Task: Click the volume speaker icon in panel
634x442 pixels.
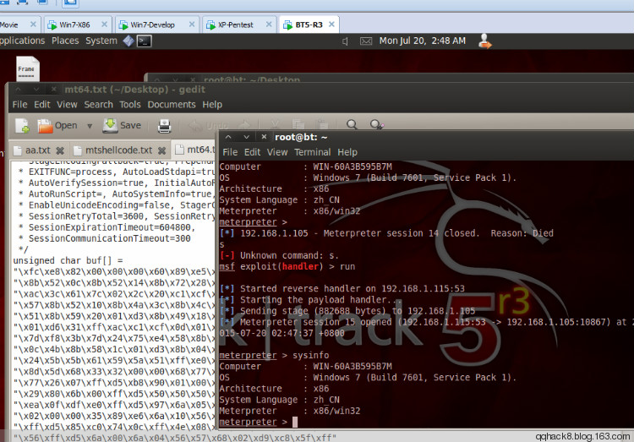Action: pos(345,41)
